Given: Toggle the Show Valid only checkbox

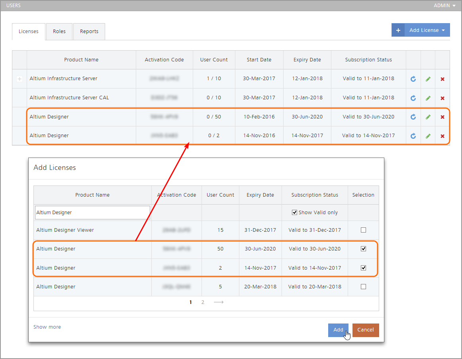Looking at the screenshot, I should 295,213.
